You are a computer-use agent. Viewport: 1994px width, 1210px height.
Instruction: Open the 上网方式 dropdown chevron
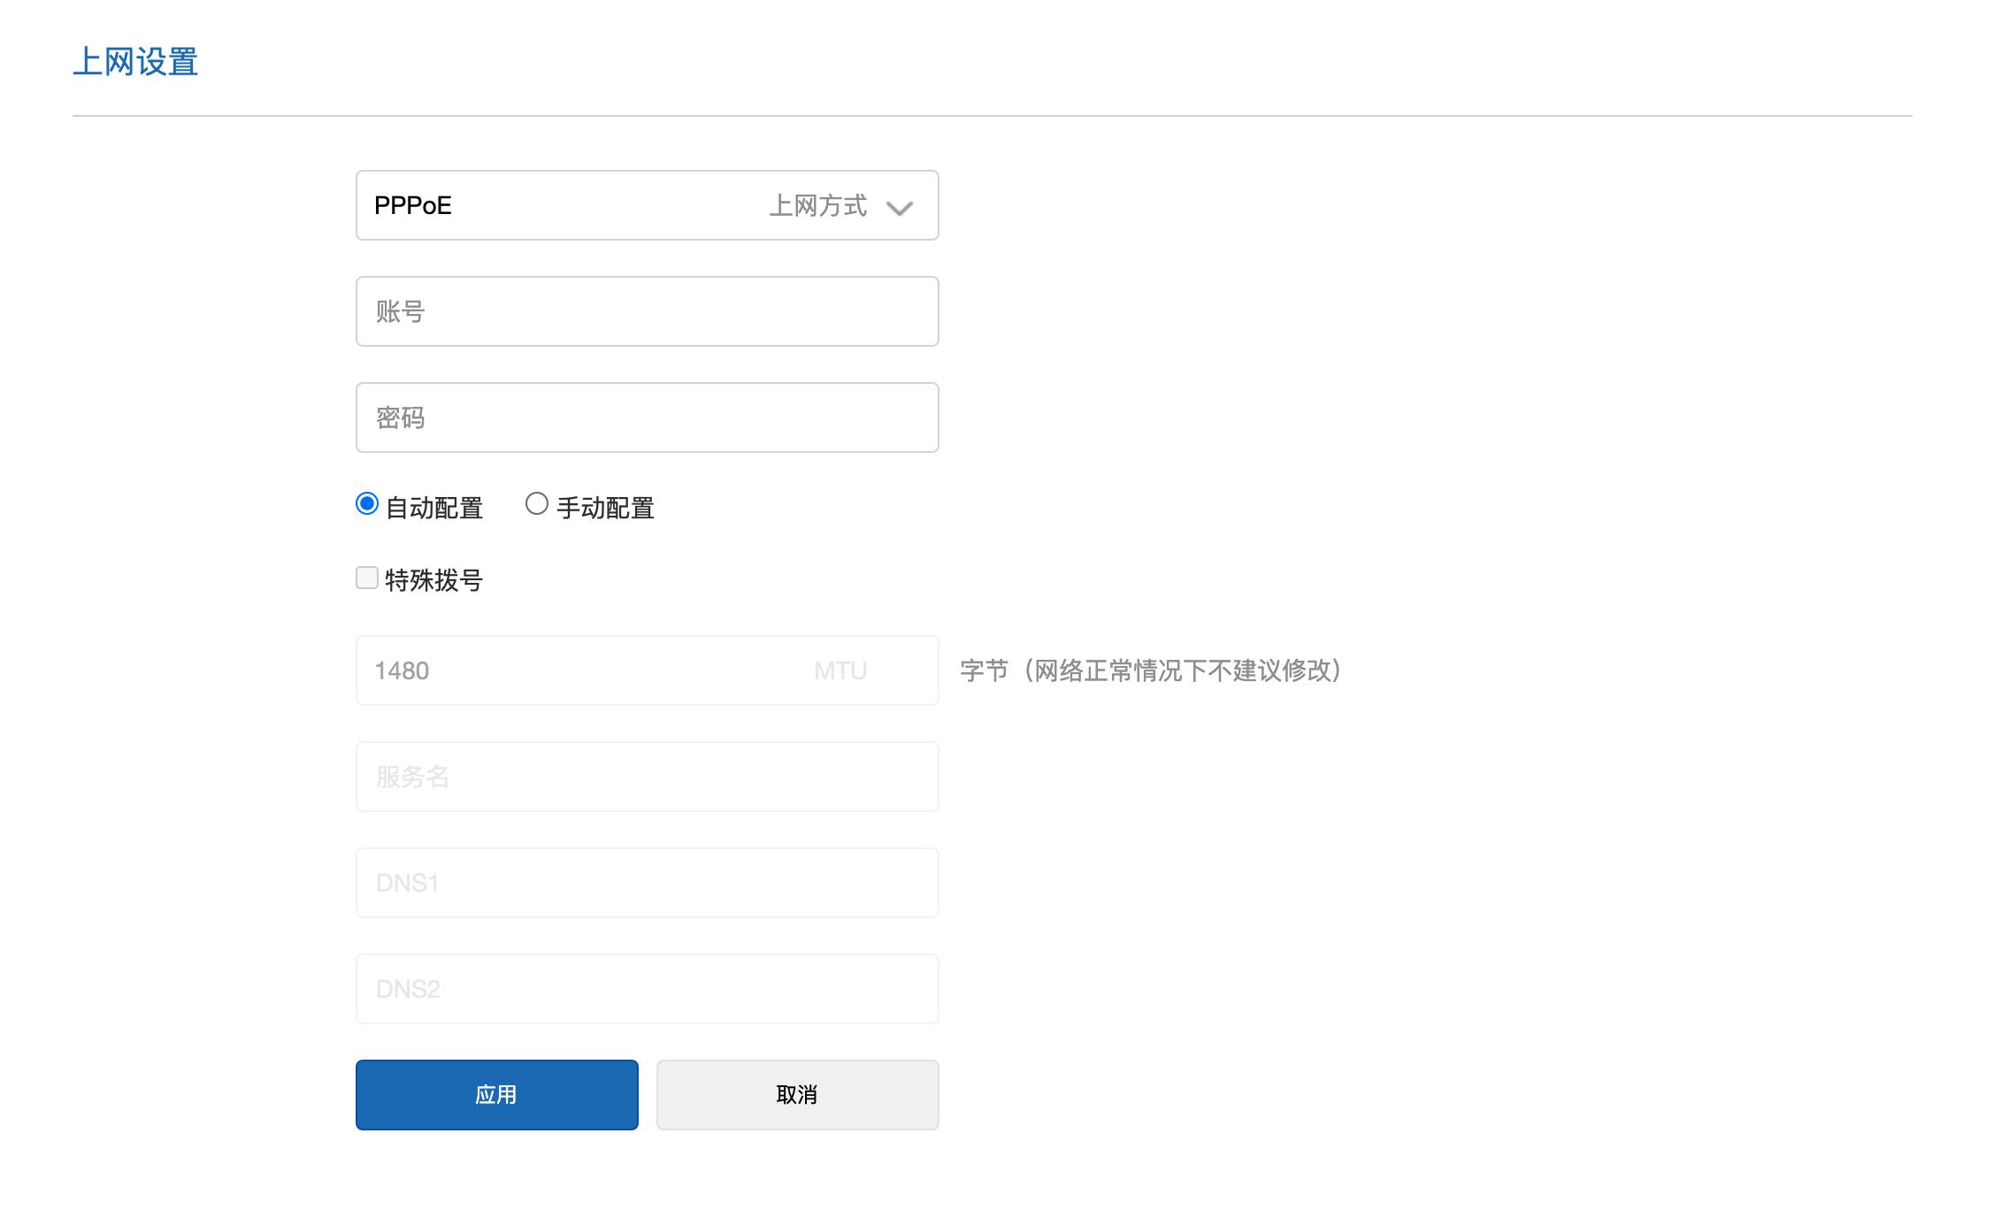pos(900,207)
